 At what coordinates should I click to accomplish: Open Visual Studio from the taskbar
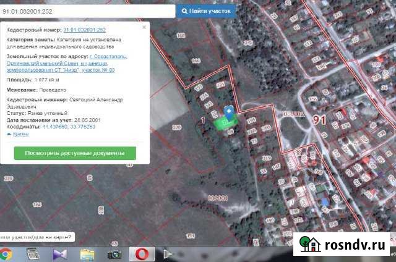pos(60,254)
